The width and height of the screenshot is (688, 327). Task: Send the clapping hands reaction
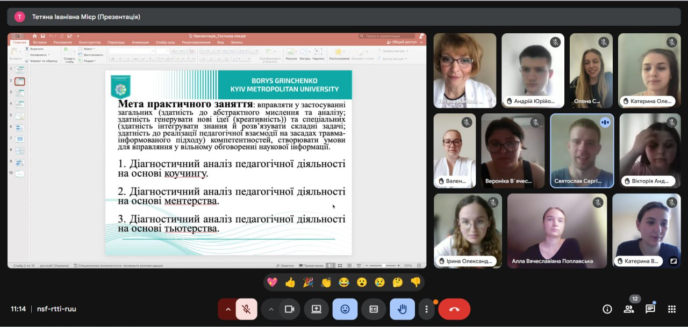326,282
